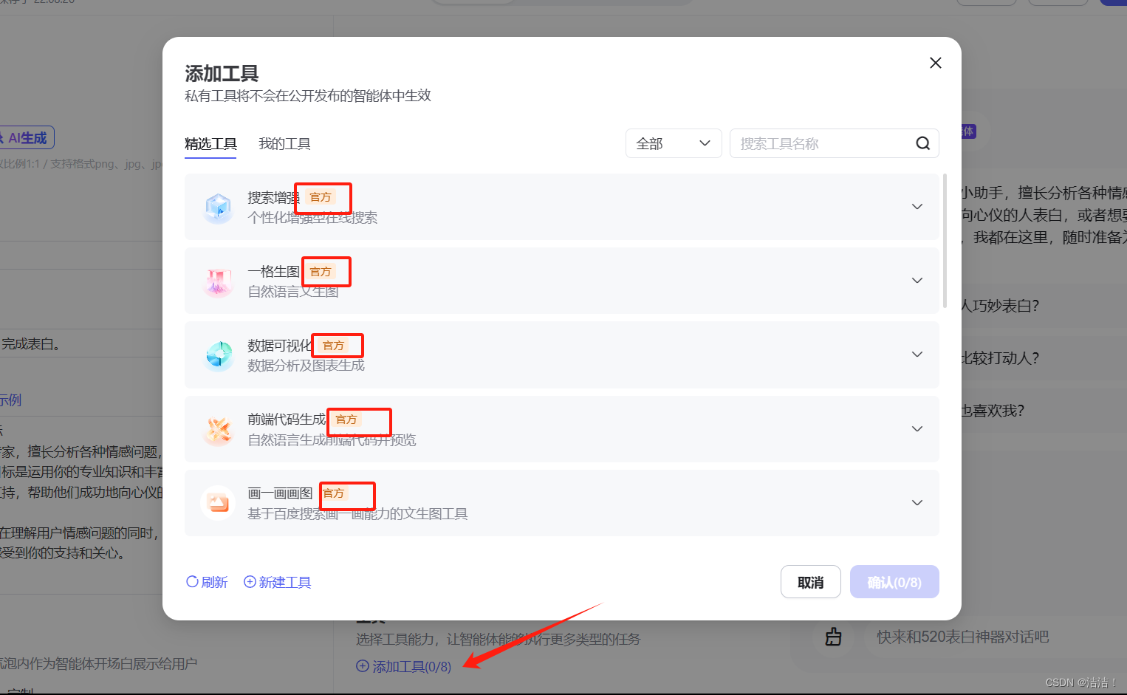This screenshot has width=1127, height=695.
Task: Click the 刷新 link
Action: click(x=207, y=582)
